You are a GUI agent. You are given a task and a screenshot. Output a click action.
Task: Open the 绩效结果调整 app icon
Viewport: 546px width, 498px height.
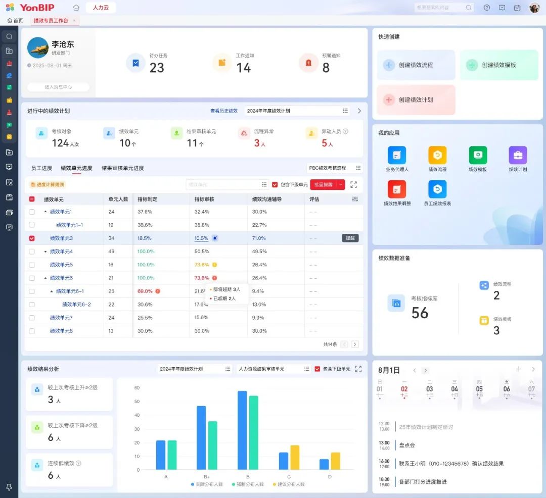tap(396, 189)
